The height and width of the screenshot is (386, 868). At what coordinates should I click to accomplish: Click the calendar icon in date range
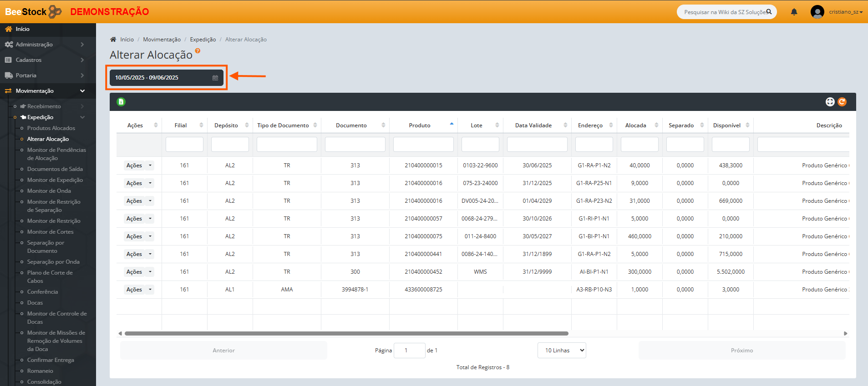pos(215,78)
